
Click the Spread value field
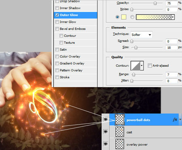pyautogui.click(x=171, y=41)
